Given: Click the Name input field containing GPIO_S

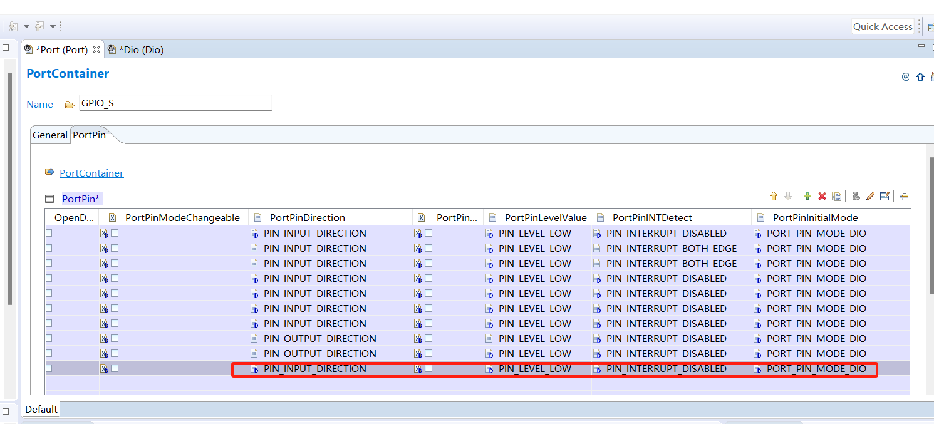Looking at the screenshot, I should 175,103.
